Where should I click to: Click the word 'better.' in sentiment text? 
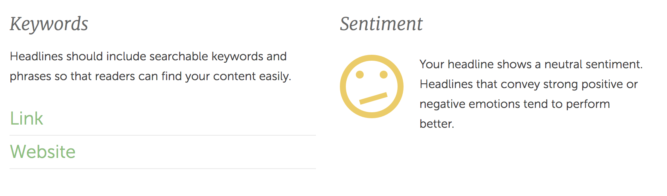pyautogui.click(x=437, y=124)
